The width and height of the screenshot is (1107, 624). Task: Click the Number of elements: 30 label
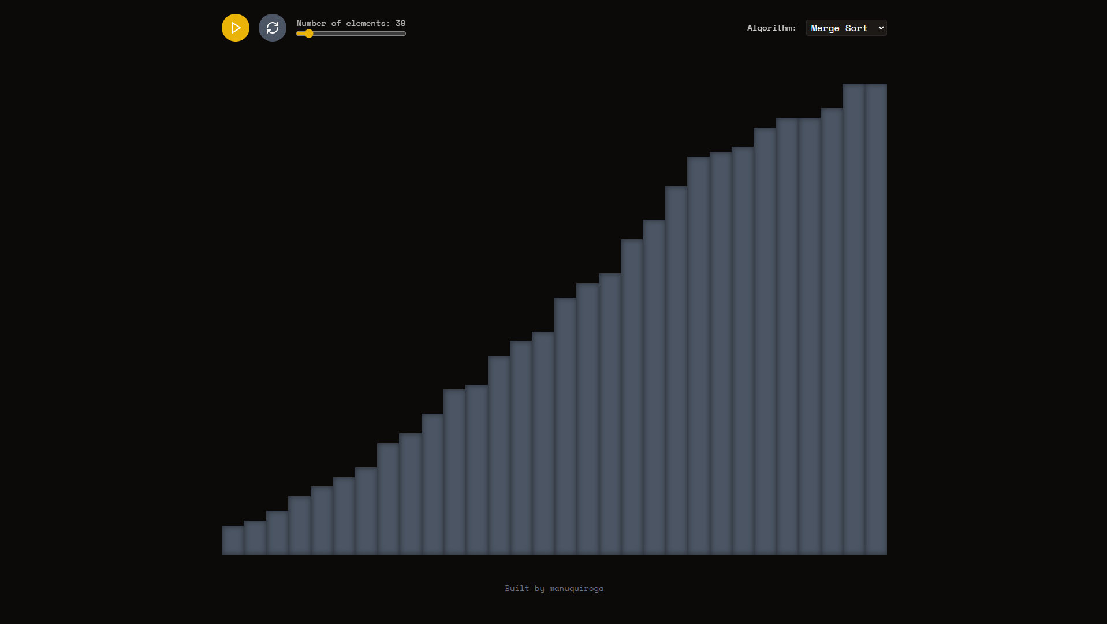pos(351,23)
